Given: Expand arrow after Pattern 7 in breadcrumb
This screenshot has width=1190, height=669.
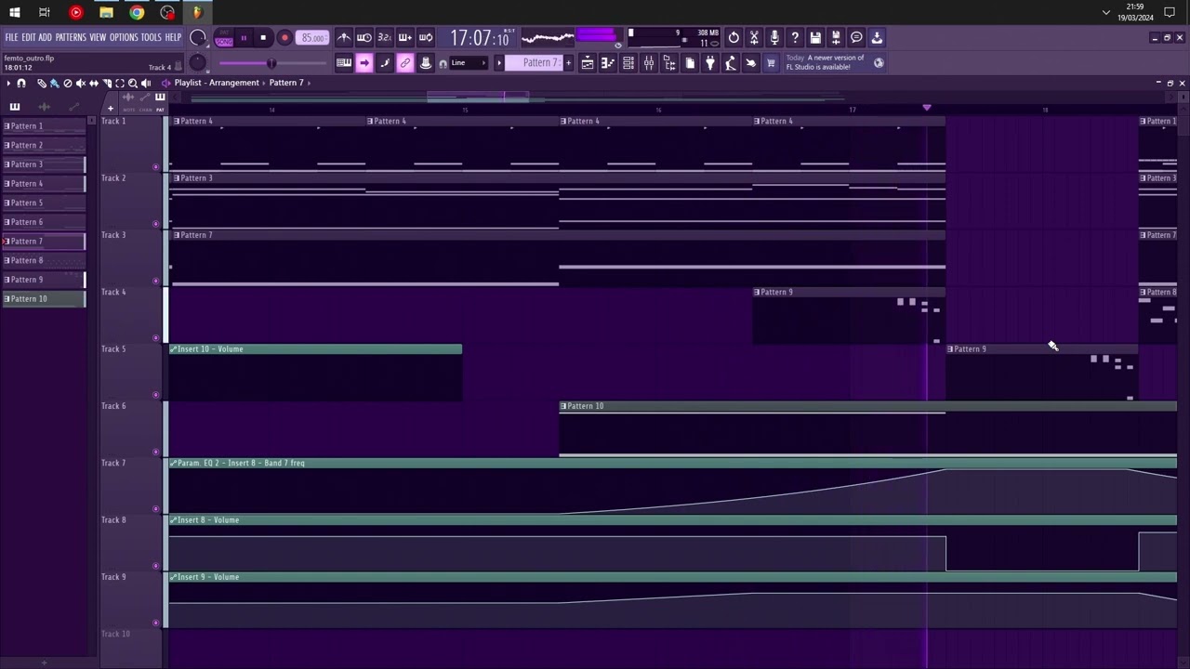Looking at the screenshot, I should (x=309, y=83).
